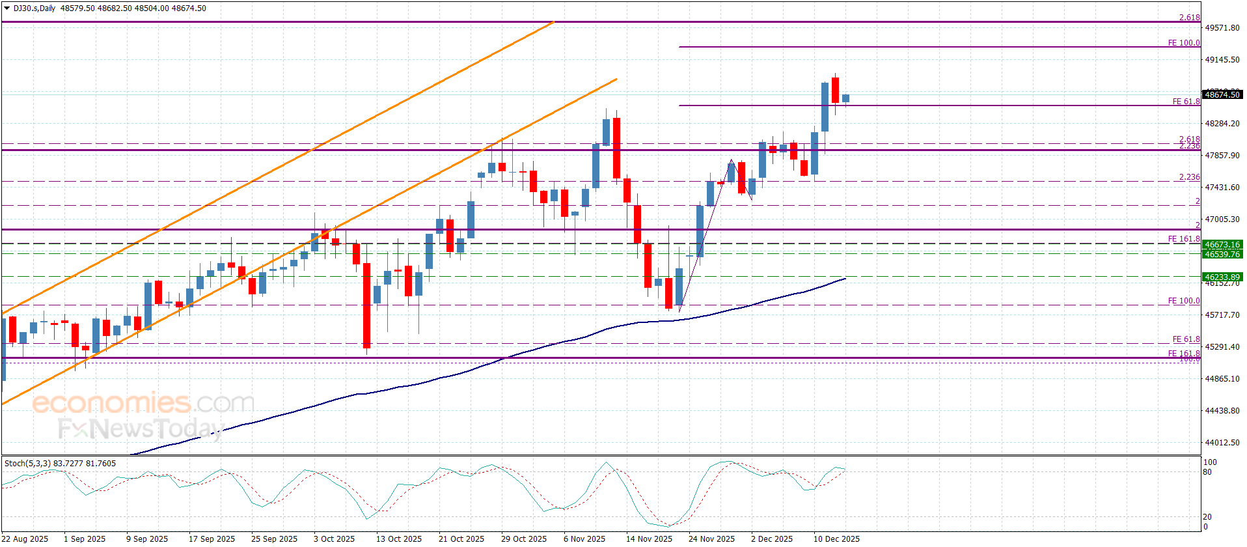Screen dimensions: 1247x547
Task: Click the FE 100.0 label near 45717.70
Action: coord(1185,301)
